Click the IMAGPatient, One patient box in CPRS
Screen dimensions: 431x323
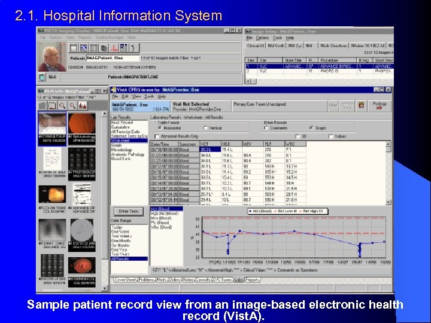point(141,106)
